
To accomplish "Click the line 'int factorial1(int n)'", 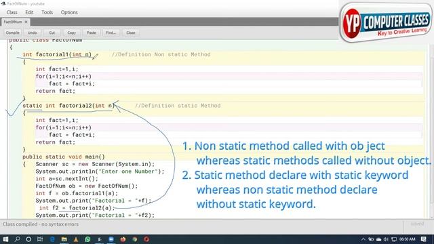I will point(57,54).
